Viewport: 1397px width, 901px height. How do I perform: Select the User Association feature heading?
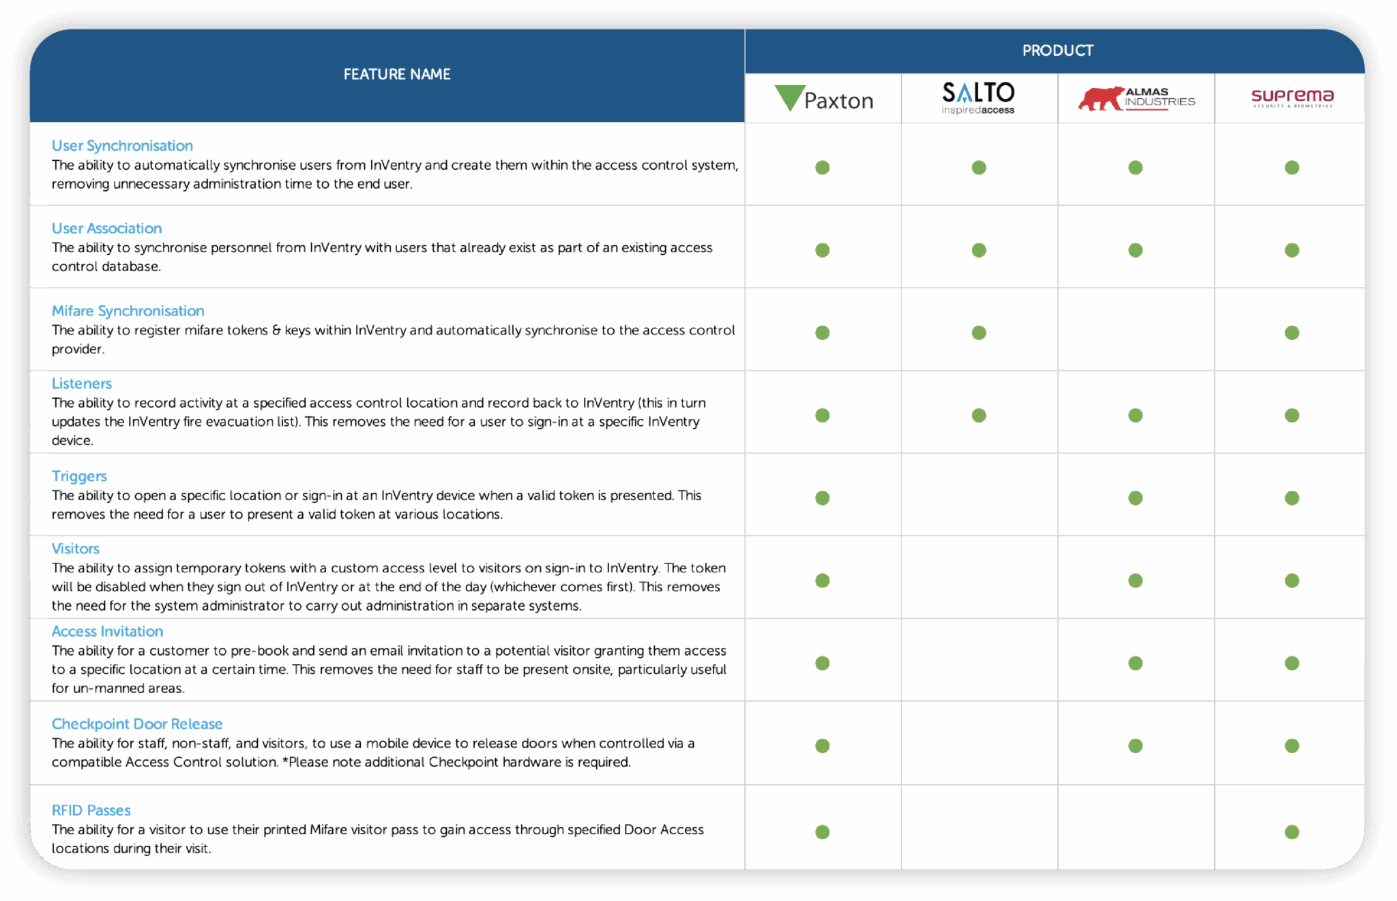(106, 228)
